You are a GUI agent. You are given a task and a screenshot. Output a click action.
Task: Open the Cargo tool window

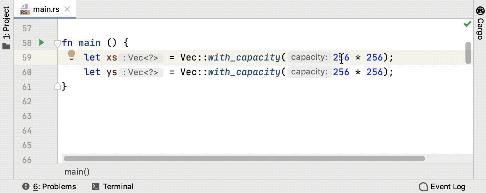pos(480,23)
